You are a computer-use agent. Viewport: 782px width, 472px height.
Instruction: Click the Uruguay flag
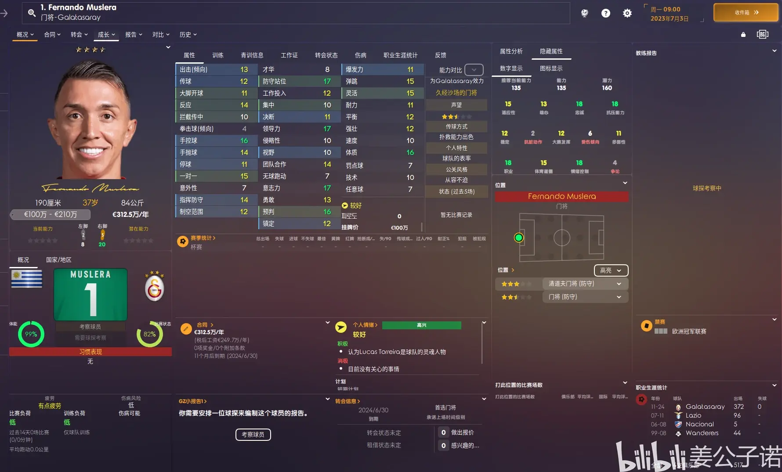[x=27, y=279]
